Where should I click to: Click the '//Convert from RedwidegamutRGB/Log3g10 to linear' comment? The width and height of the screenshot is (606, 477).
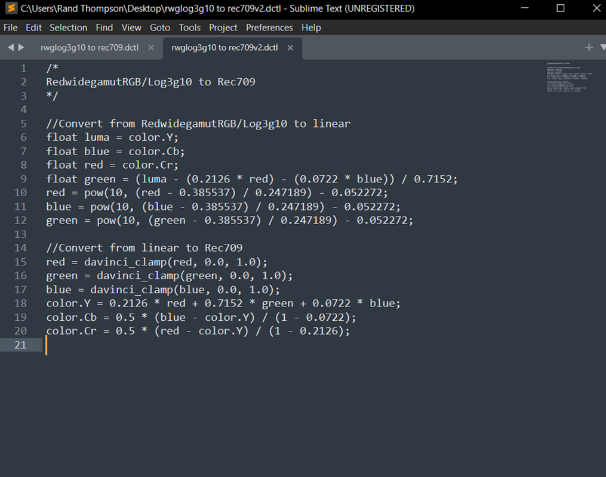point(198,123)
